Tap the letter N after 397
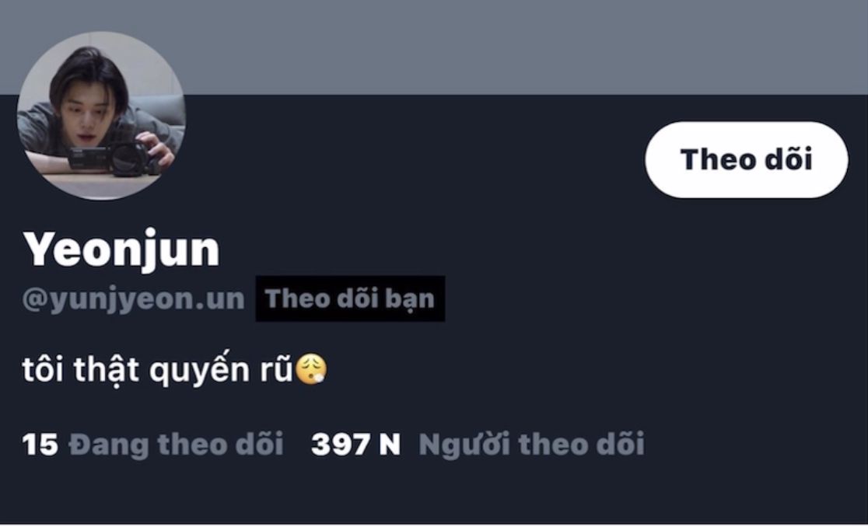This screenshot has height=527, width=868. point(390,445)
